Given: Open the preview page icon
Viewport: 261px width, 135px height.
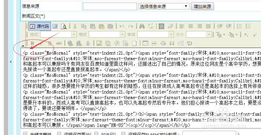Looking at the screenshot, I should (64, 26).
